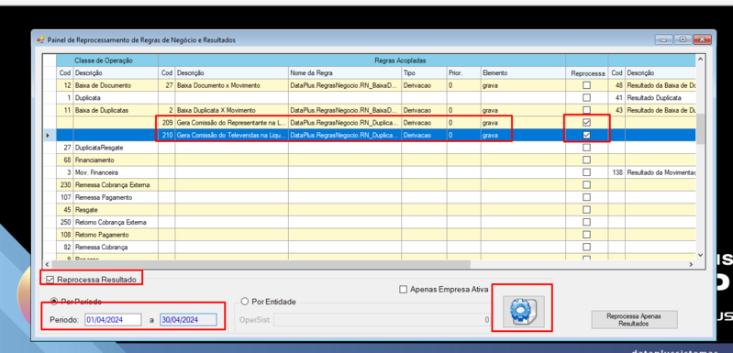The width and height of the screenshot is (733, 353).
Task: Click the Tipo column header
Action: tap(424, 73)
